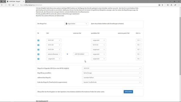181x102 pixels.
Task: Open the favorites hub icon
Action: (168, 5)
